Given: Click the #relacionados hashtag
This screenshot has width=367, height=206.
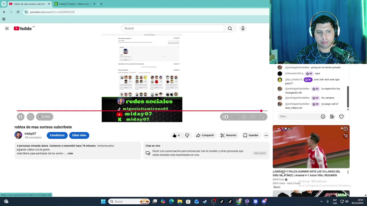Looking at the screenshot, I should tap(106, 146).
